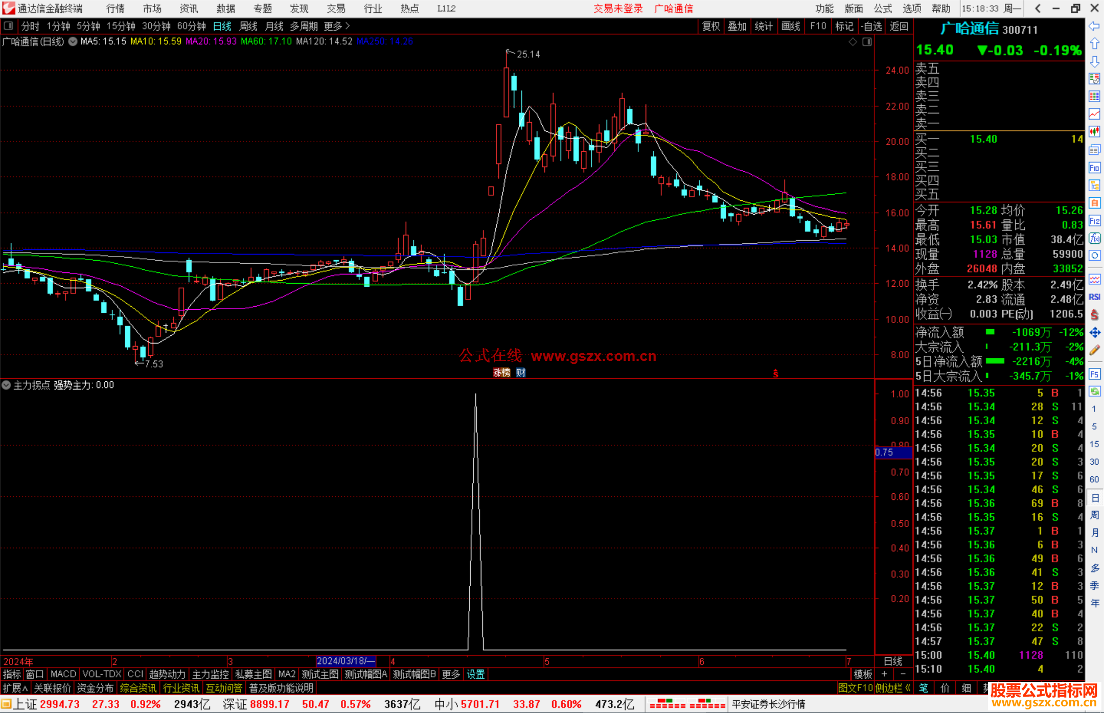Click the formula f(x) sidebar icon
Image resolution: width=1104 pixels, height=713 pixels.
coord(1094,238)
